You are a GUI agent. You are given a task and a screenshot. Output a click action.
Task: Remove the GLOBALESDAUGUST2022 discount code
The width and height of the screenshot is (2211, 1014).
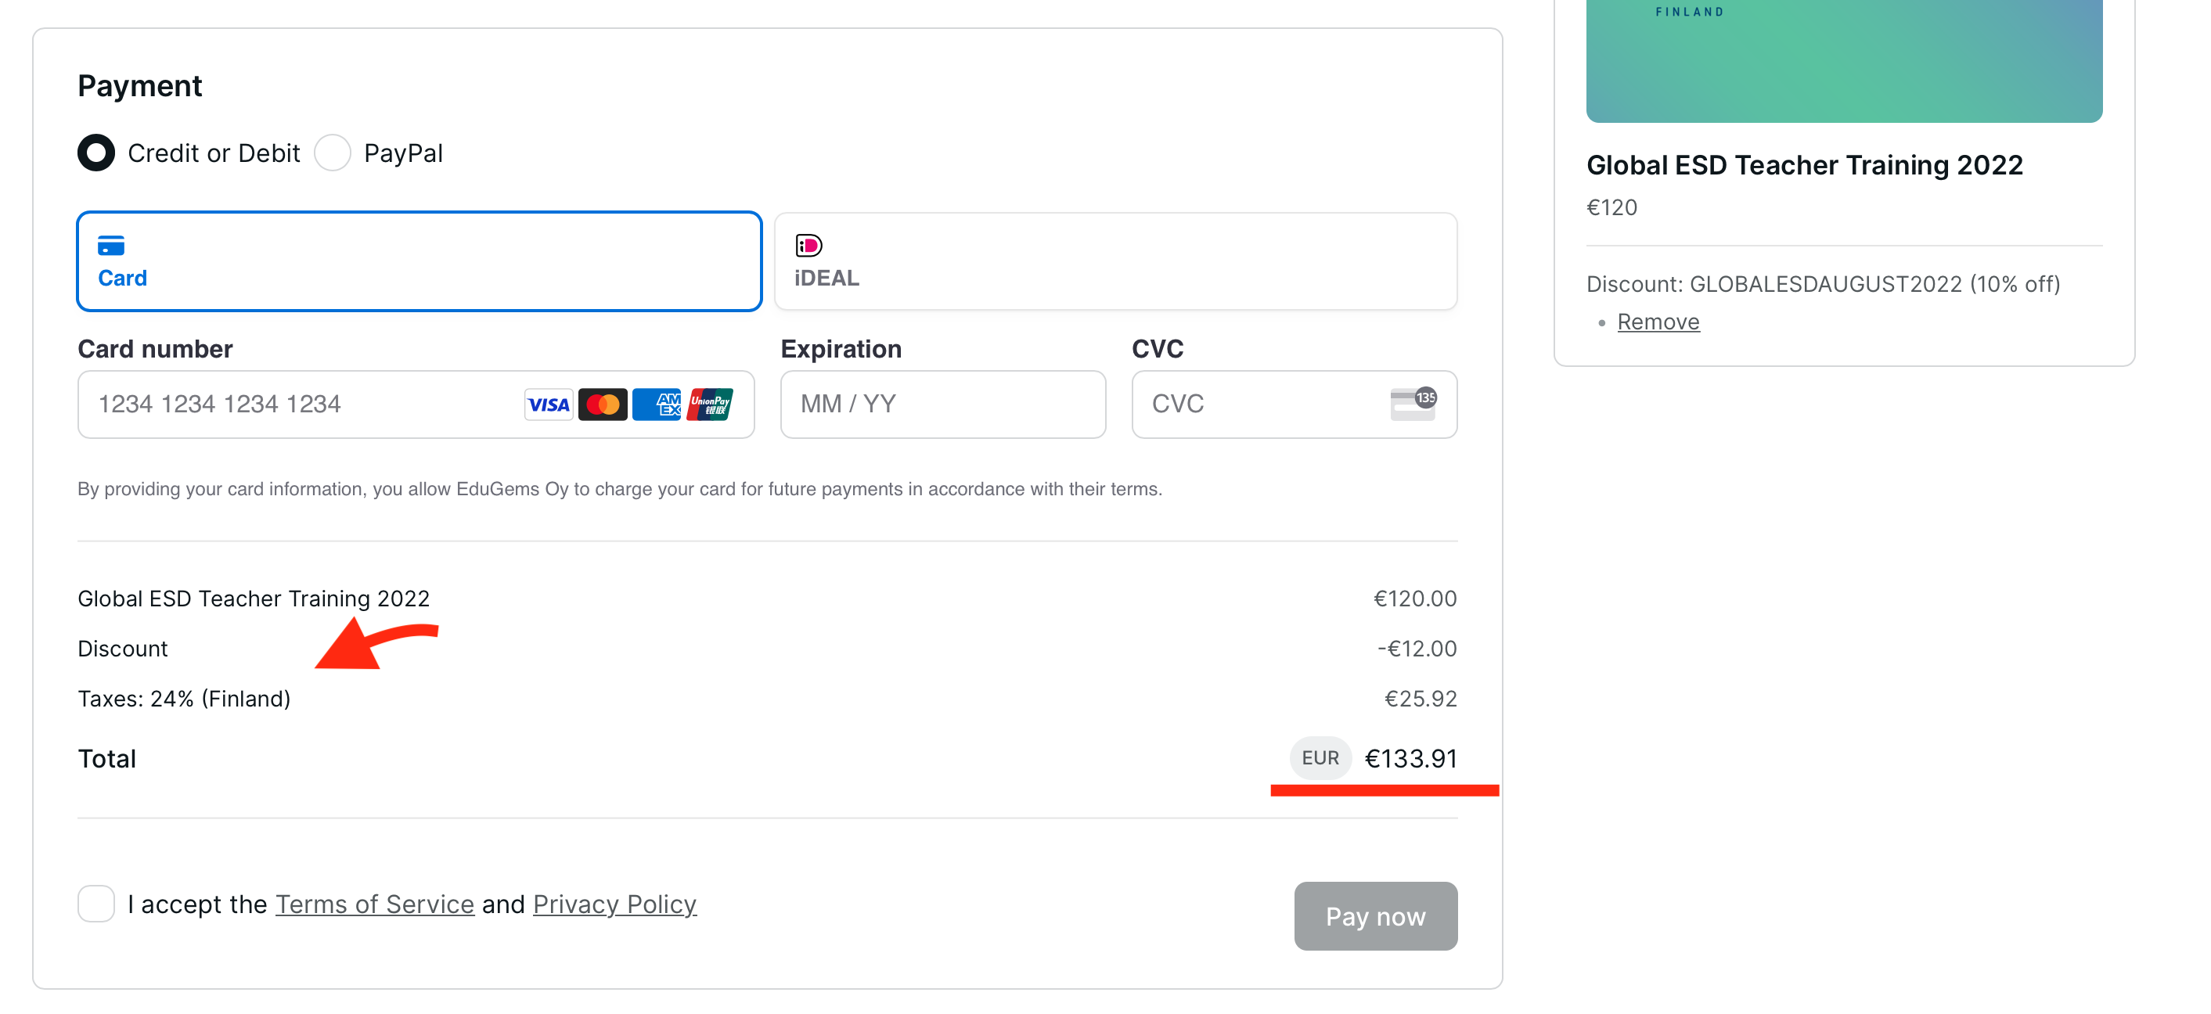pyautogui.click(x=1658, y=322)
